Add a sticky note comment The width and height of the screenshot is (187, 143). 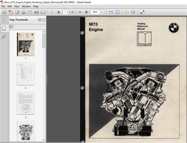(127, 12)
